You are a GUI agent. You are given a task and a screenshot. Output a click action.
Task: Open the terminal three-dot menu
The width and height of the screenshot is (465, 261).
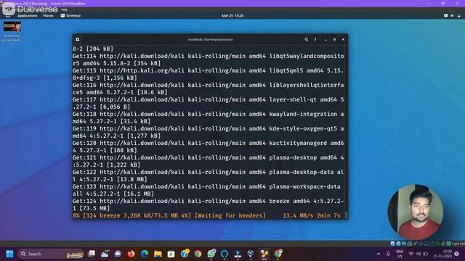[x=315, y=39]
